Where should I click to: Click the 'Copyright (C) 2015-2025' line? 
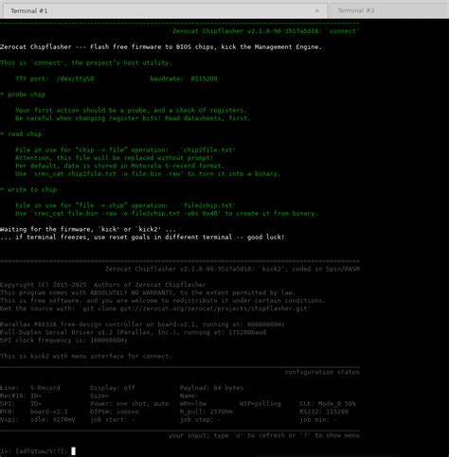coord(103,285)
